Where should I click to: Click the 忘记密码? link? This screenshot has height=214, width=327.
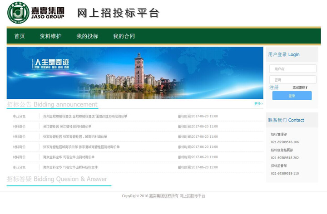(x=300, y=88)
